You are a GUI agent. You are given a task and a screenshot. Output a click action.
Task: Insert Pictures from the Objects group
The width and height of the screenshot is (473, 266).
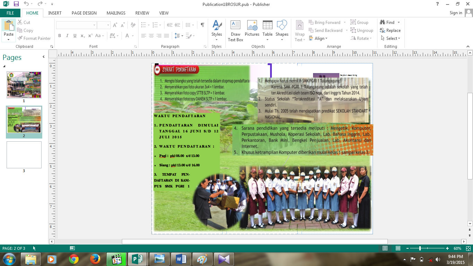pos(252,30)
